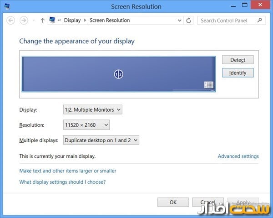Screen dimensions: 273x218
Task: Click the Forward navigation arrow
Action: click(x=24, y=21)
